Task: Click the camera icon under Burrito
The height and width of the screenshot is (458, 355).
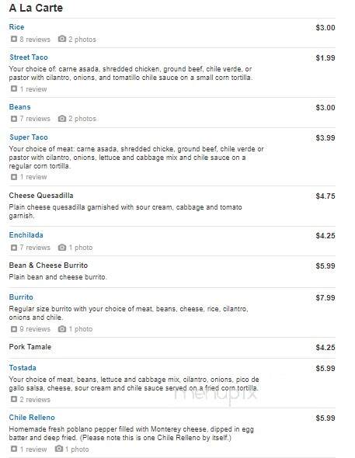Action: (x=61, y=329)
